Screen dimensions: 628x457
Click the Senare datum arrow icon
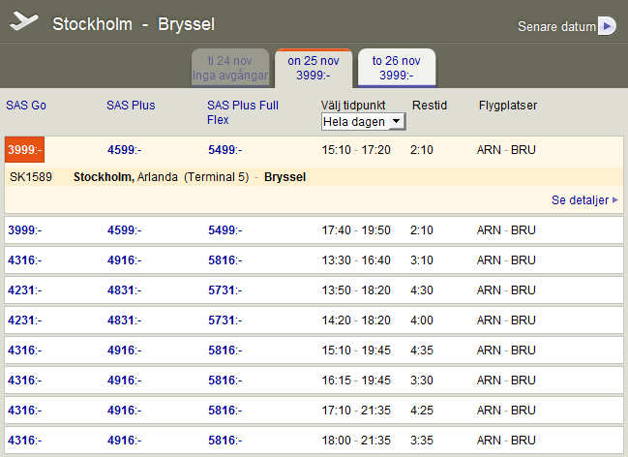(607, 26)
